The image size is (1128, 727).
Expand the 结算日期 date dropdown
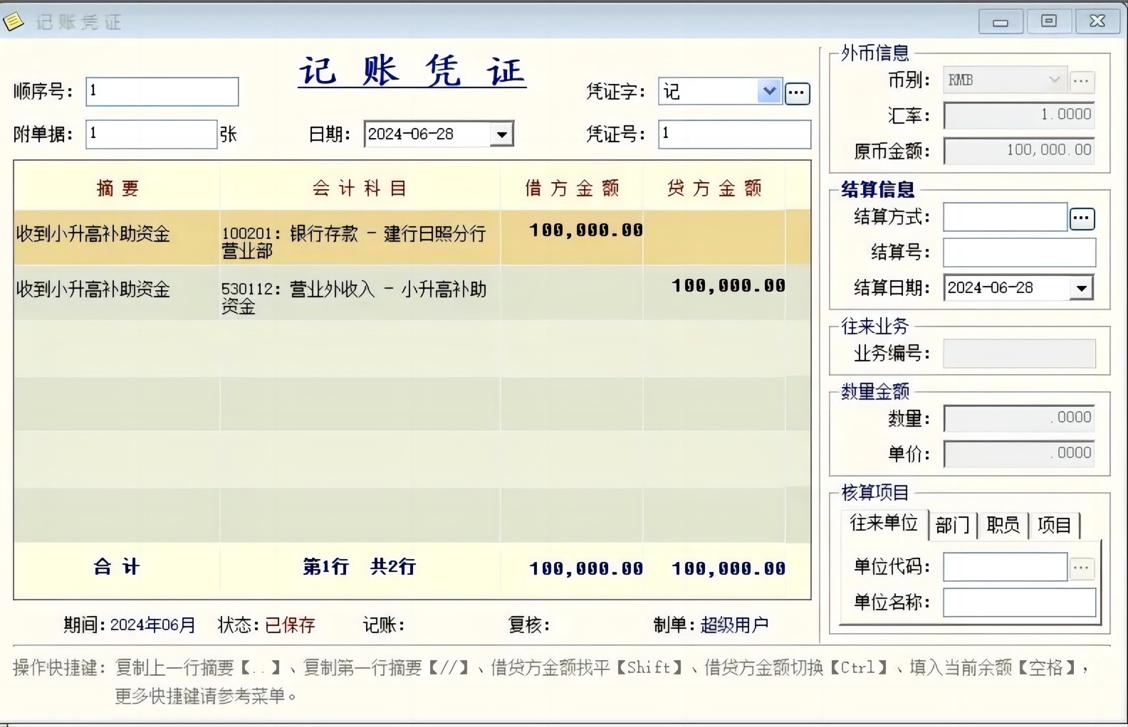click(1082, 288)
